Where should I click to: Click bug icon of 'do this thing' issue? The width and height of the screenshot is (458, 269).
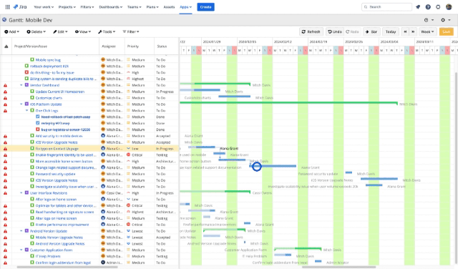26,72
